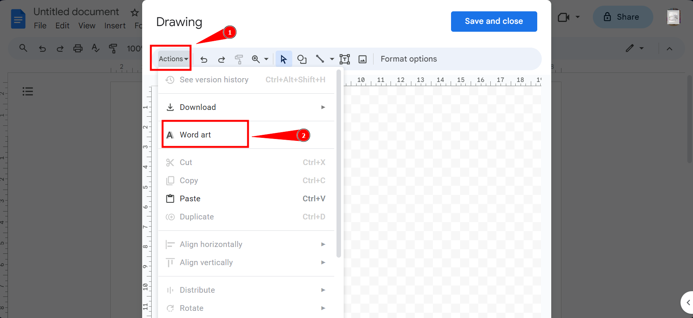Run spelling and grammar check icon
The image size is (693, 318).
click(x=96, y=48)
